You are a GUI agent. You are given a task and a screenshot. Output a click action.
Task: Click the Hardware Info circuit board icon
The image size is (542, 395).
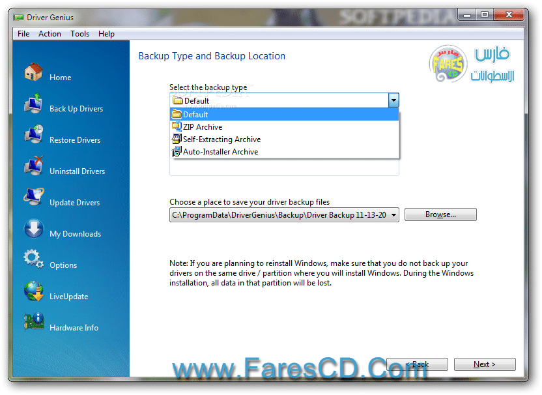click(33, 322)
